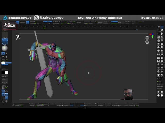Click the Groups Split button
The height and width of the screenshot is (123, 165).
coord(107,104)
